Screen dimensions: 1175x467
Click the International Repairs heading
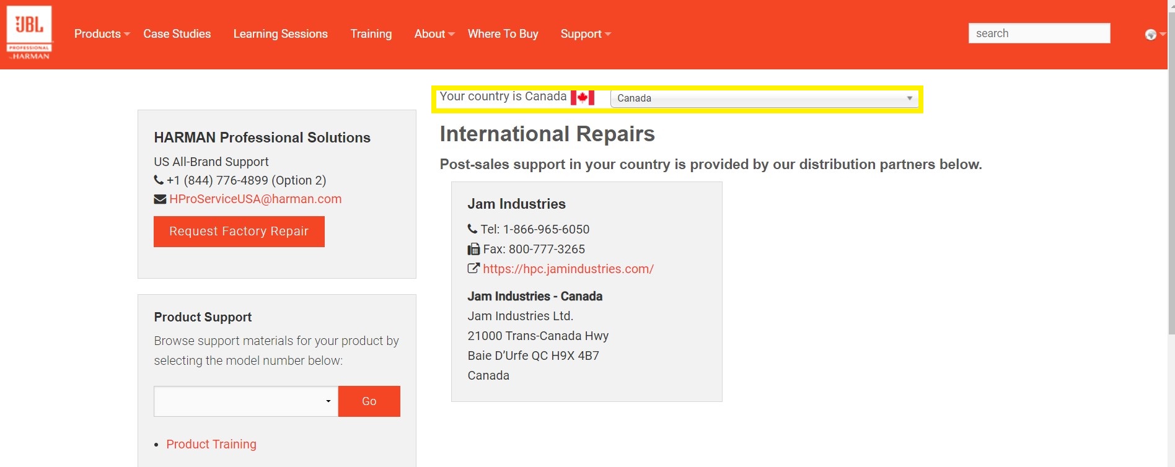point(547,134)
